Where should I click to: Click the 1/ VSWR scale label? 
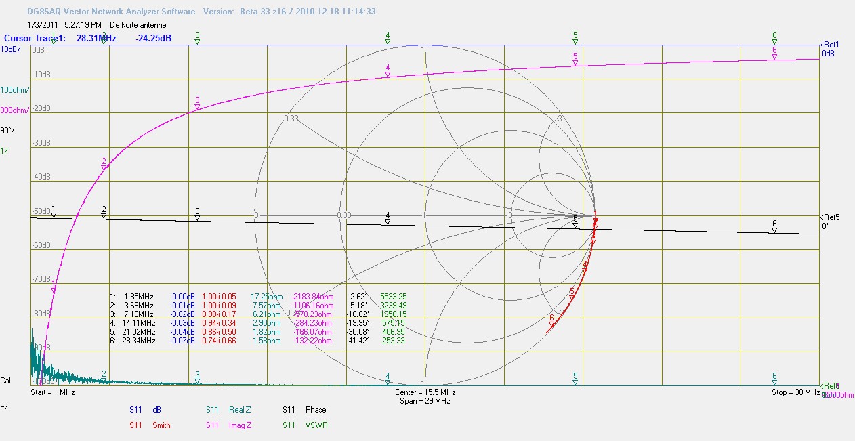(x=4, y=150)
